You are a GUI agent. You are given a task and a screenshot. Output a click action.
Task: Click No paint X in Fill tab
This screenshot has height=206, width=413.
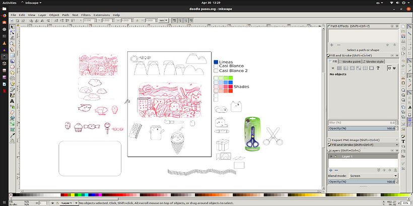click(x=332, y=68)
